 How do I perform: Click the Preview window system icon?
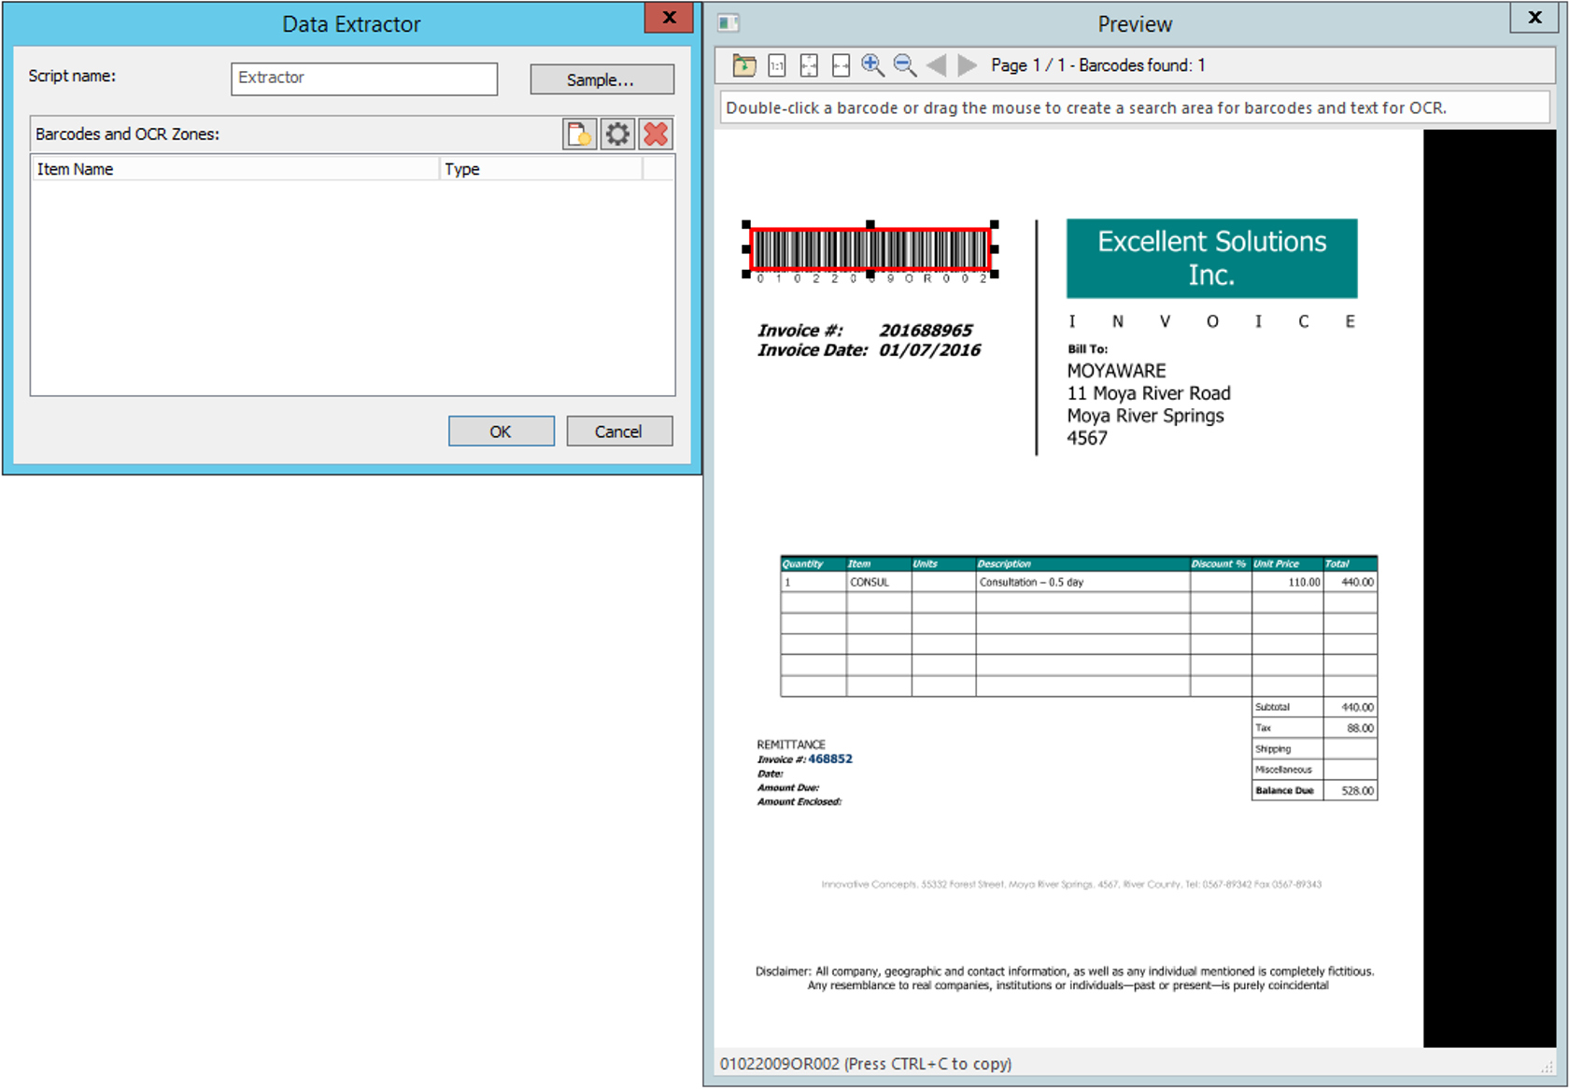727,24
